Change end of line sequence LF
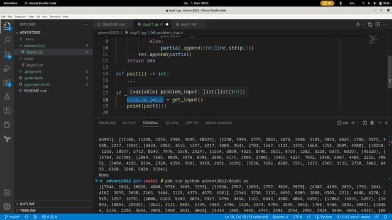 309,217
